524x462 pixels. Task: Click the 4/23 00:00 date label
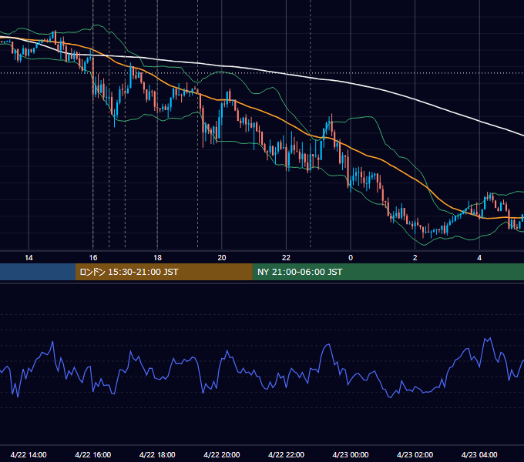[x=351, y=454]
